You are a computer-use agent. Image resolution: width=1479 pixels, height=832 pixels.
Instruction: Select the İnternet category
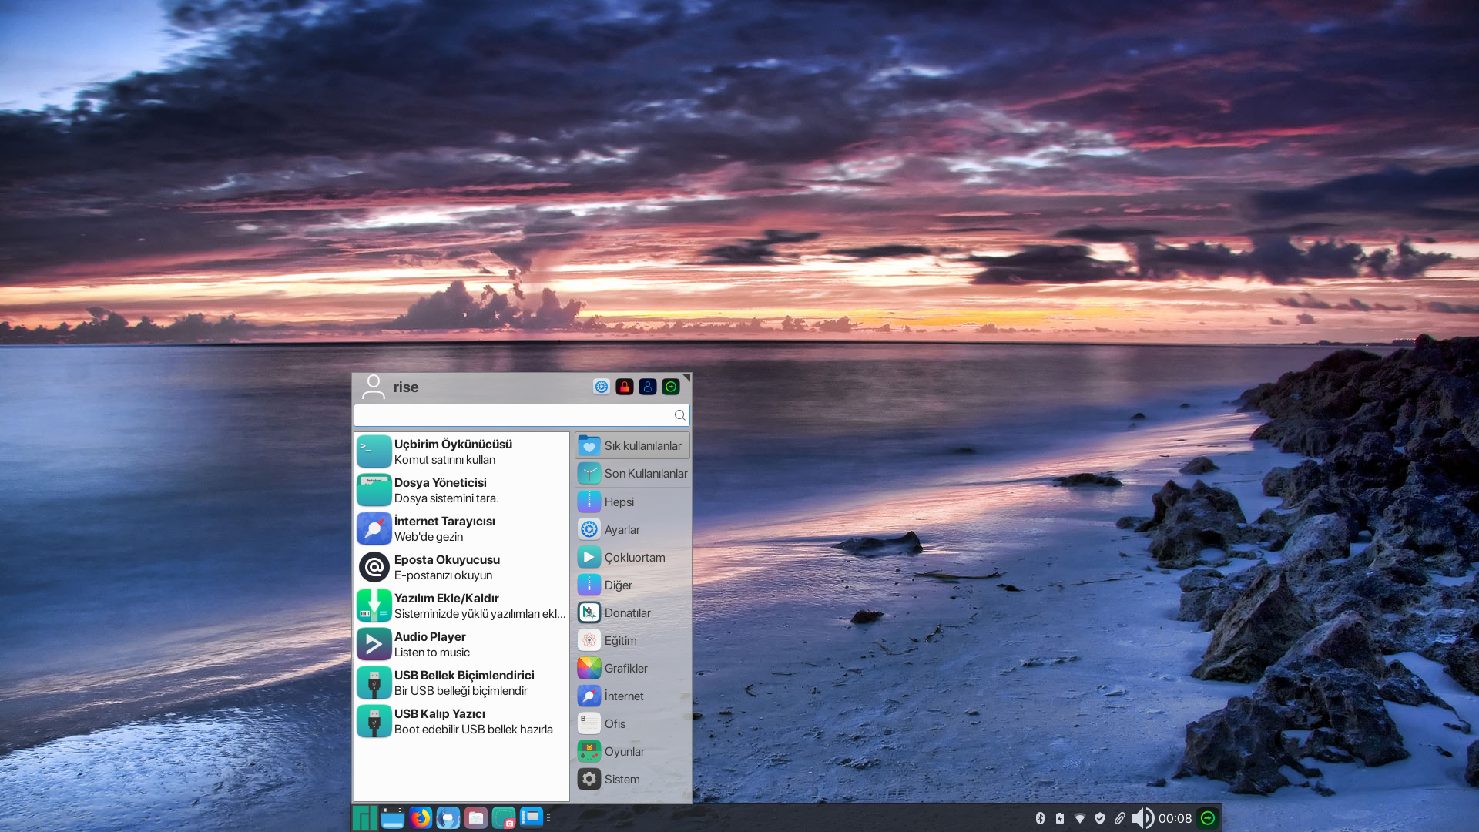[x=632, y=696]
